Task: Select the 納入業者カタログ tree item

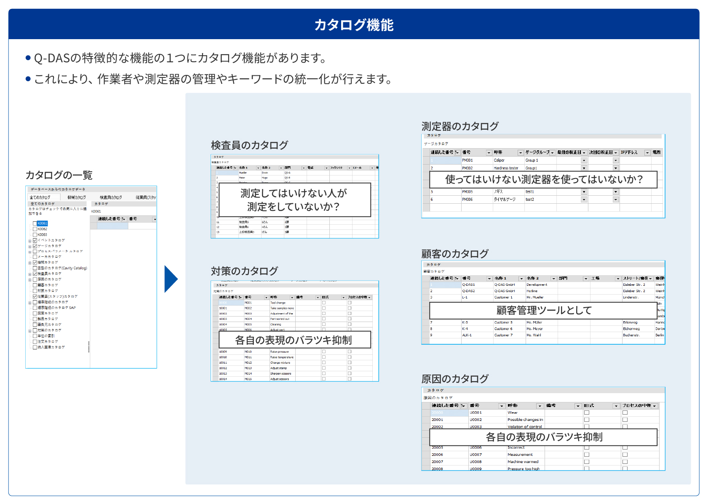Action: pyautogui.click(x=51, y=347)
